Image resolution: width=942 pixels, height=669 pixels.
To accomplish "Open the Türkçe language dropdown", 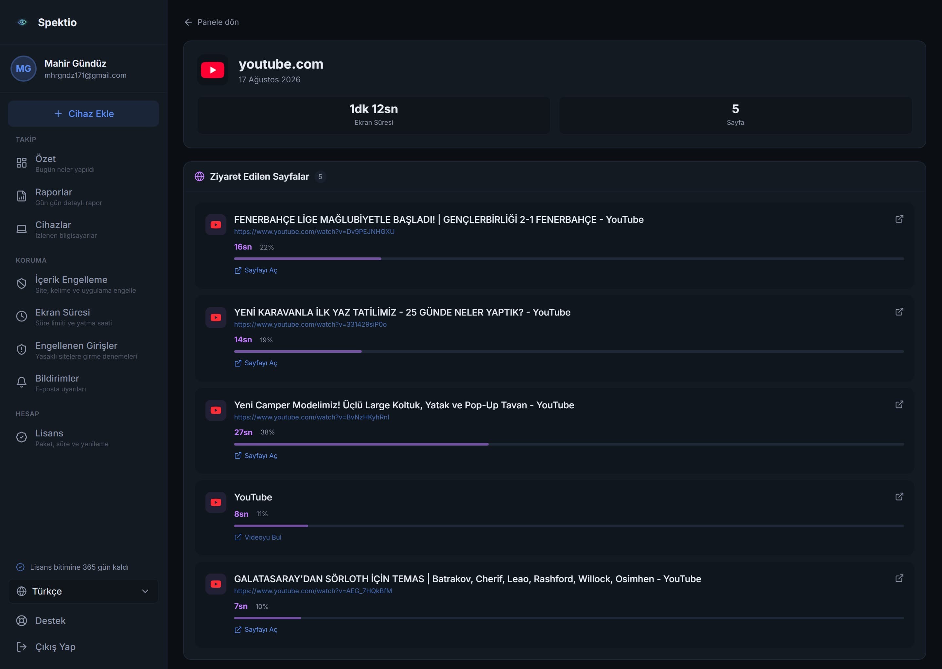I will click(83, 592).
